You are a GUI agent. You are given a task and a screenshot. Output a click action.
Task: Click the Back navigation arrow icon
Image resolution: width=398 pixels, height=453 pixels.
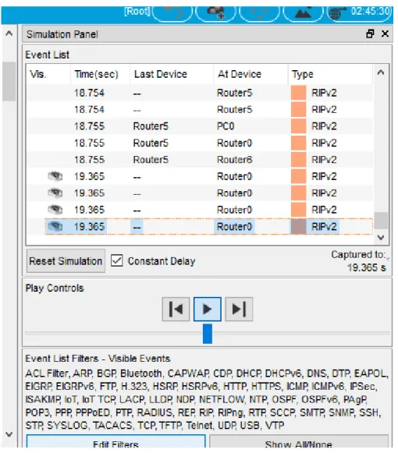tap(172, 12)
